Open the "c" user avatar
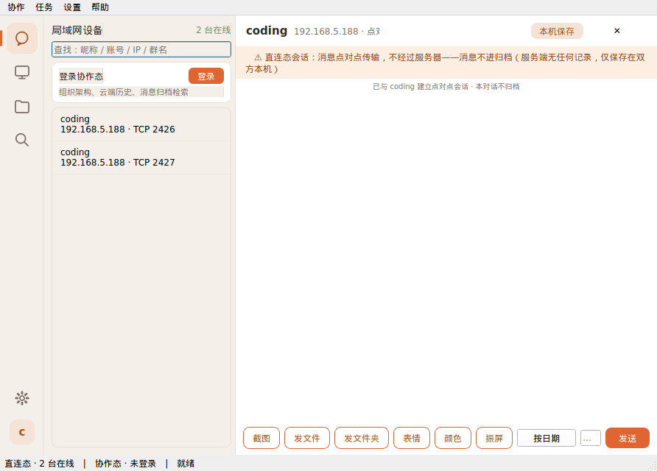The width and height of the screenshot is (657, 471). click(x=22, y=432)
